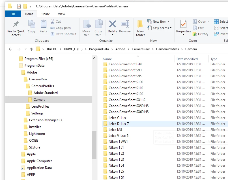Select Nikon 1 S1 folder
Viewport: 228px width, 180px height.
[x=116, y=177]
